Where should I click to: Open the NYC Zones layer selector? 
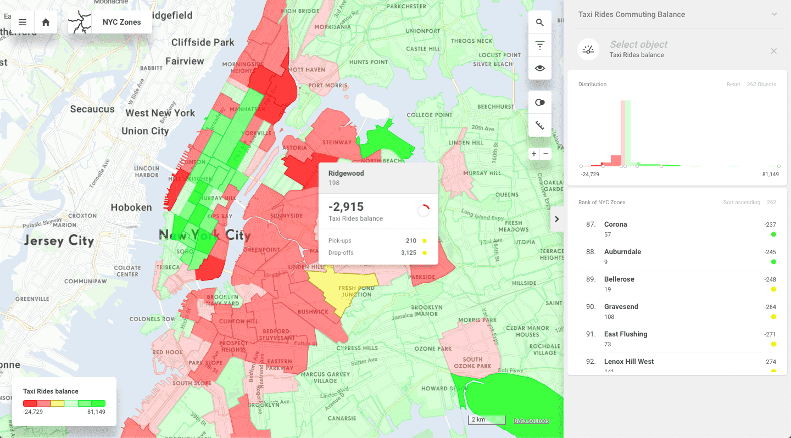(x=122, y=22)
